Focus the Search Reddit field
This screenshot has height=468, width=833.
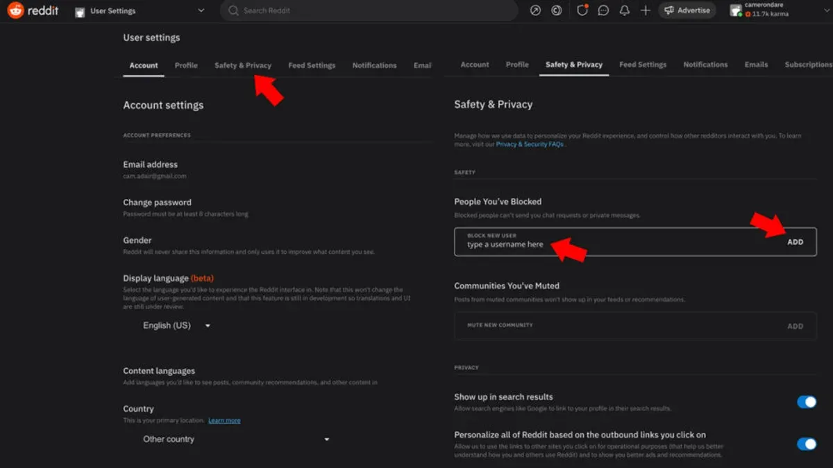pos(369,10)
